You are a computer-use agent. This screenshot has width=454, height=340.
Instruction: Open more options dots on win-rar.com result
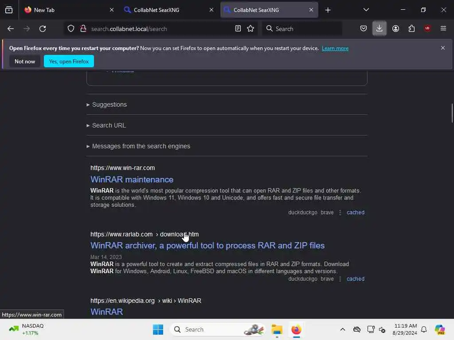[340, 212]
